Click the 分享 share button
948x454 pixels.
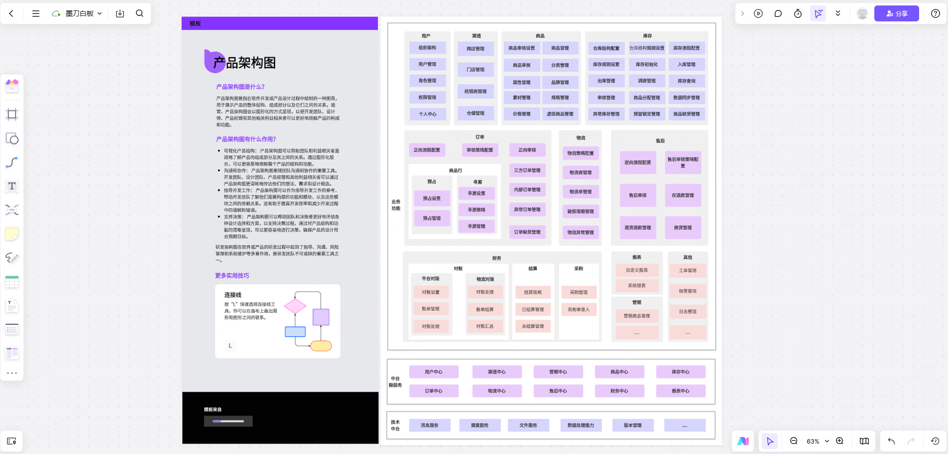896,13
